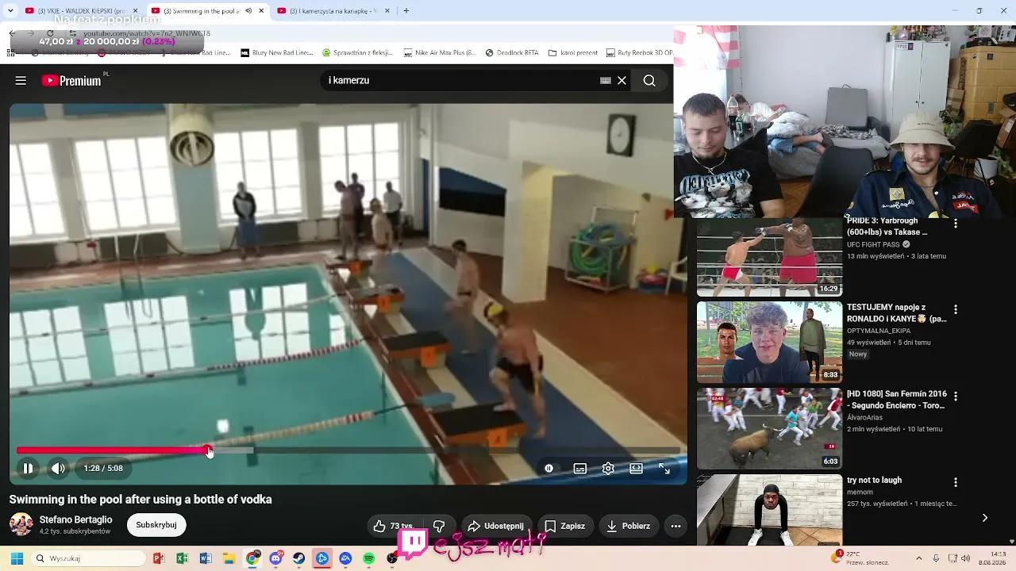1016x571 pixels.
Task: Click the video title text
Action: tap(140, 500)
